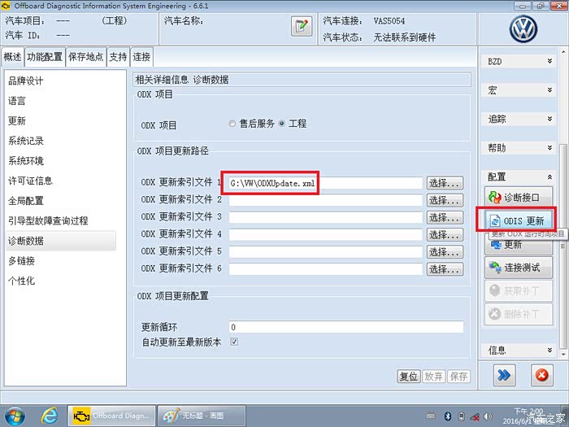This screenshot has width=569, height=427.
Task: Select 更新 in the left list
Action: coord(61,120)
